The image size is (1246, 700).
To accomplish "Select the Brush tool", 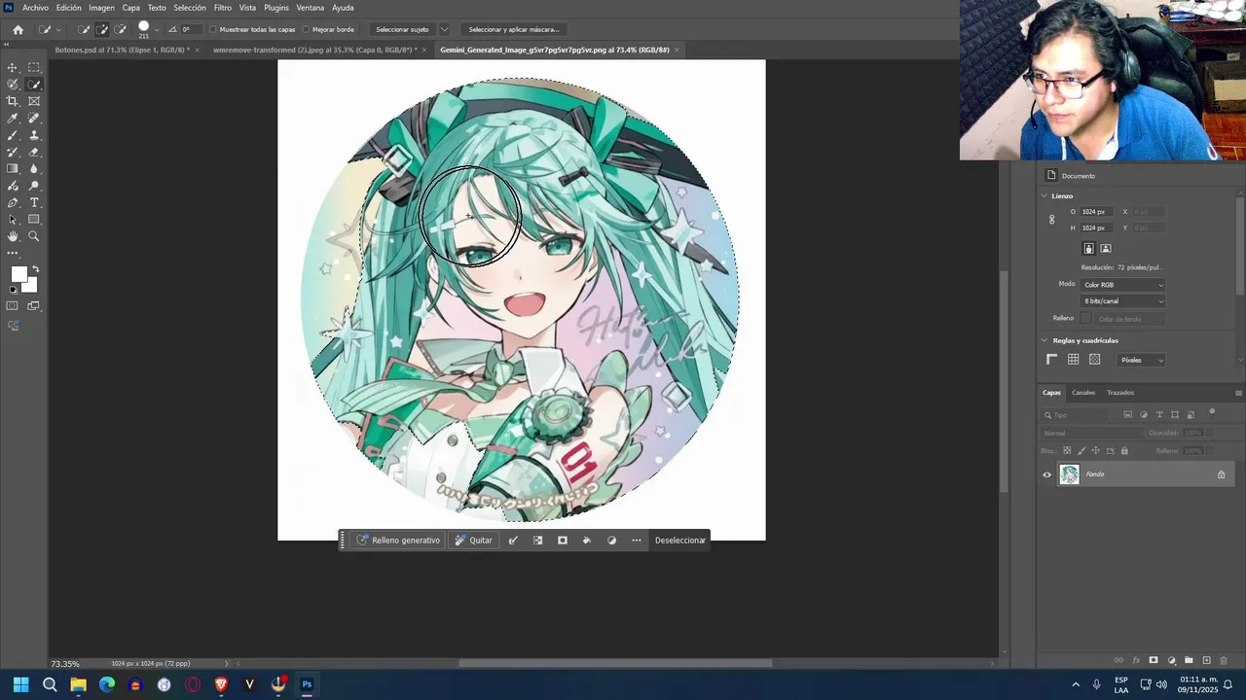I will pyautogui.click(x=13, y=135).
